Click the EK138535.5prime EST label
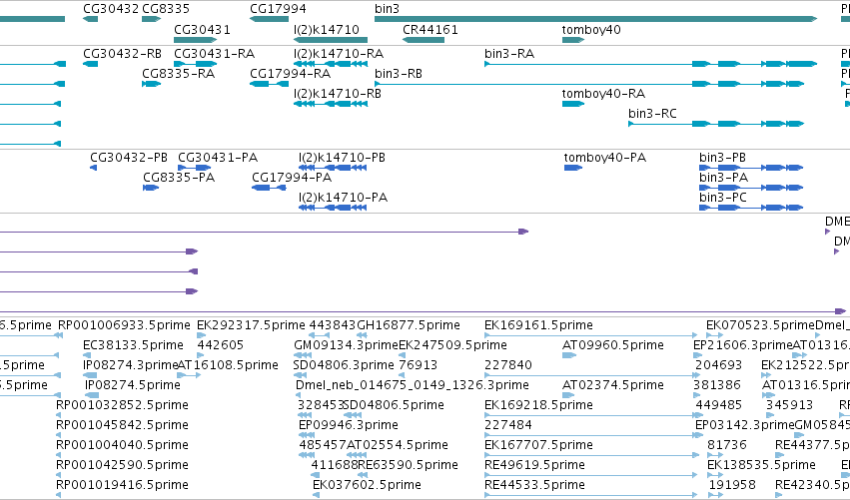 (x=762, y=465)
